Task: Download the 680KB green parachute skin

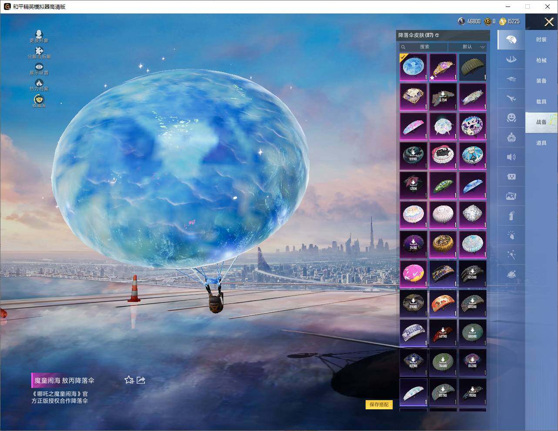Action: point(473,333)
